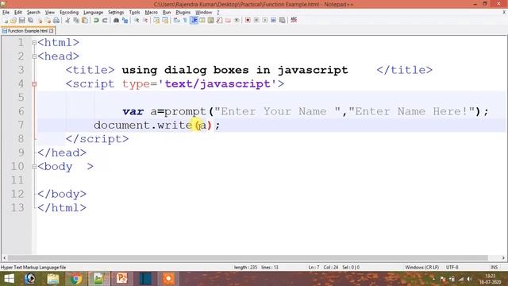Toggle the Word Wrap toolbar icon

click(x=176, y=20)
